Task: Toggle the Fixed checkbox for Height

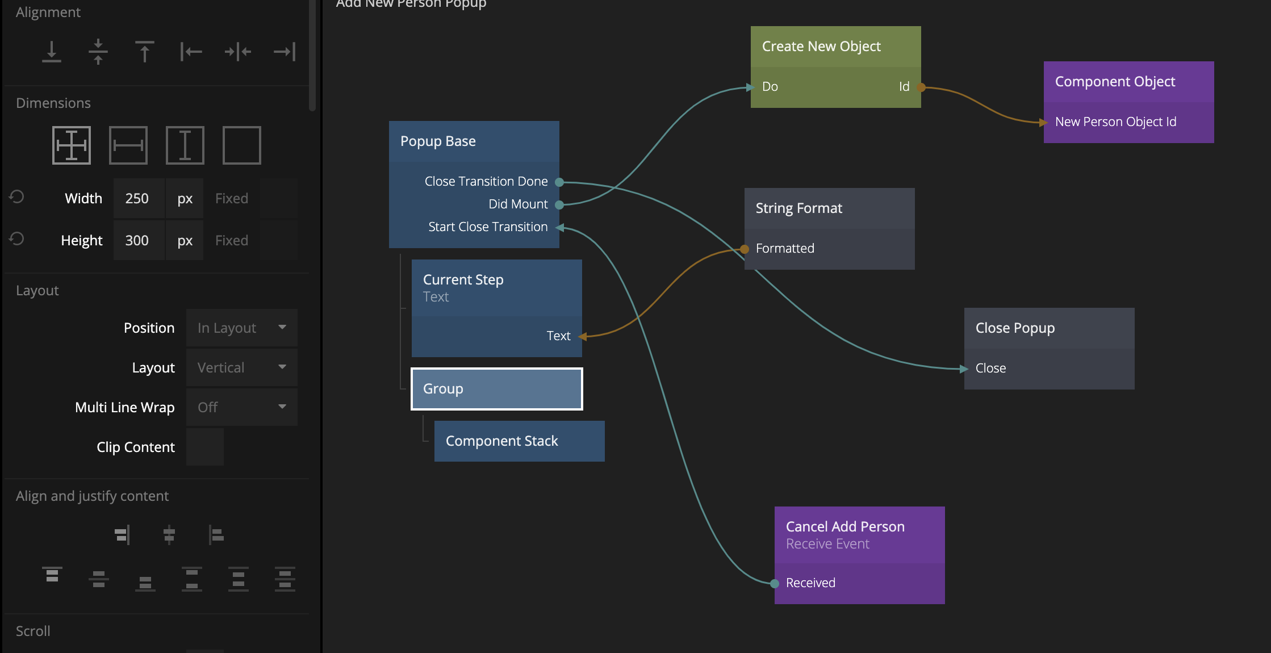Action: 278,240
